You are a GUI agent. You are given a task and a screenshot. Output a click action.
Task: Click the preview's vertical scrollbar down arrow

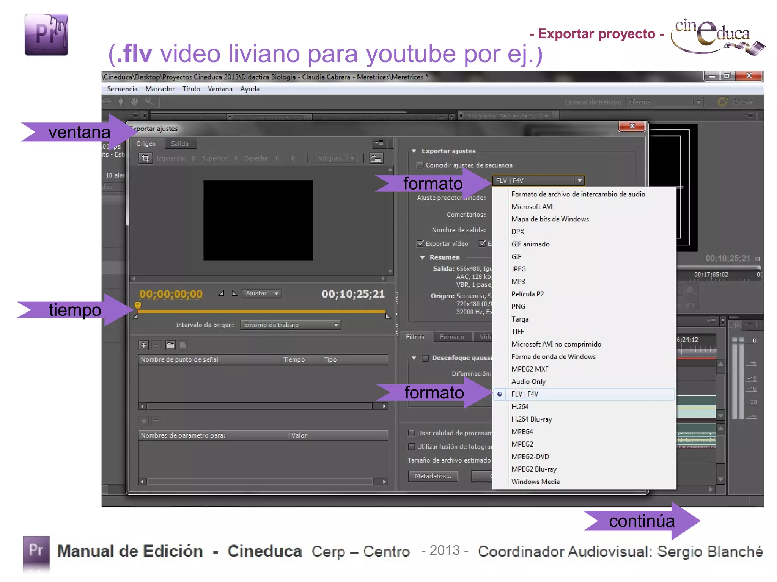390,271
